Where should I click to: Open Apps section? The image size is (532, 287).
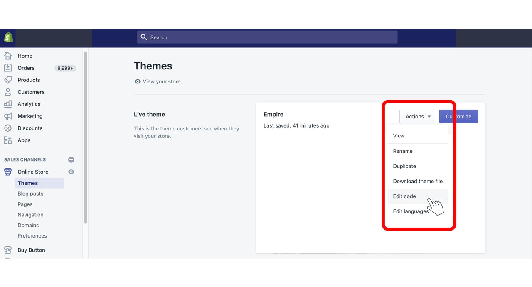click(x=24, y=140)
